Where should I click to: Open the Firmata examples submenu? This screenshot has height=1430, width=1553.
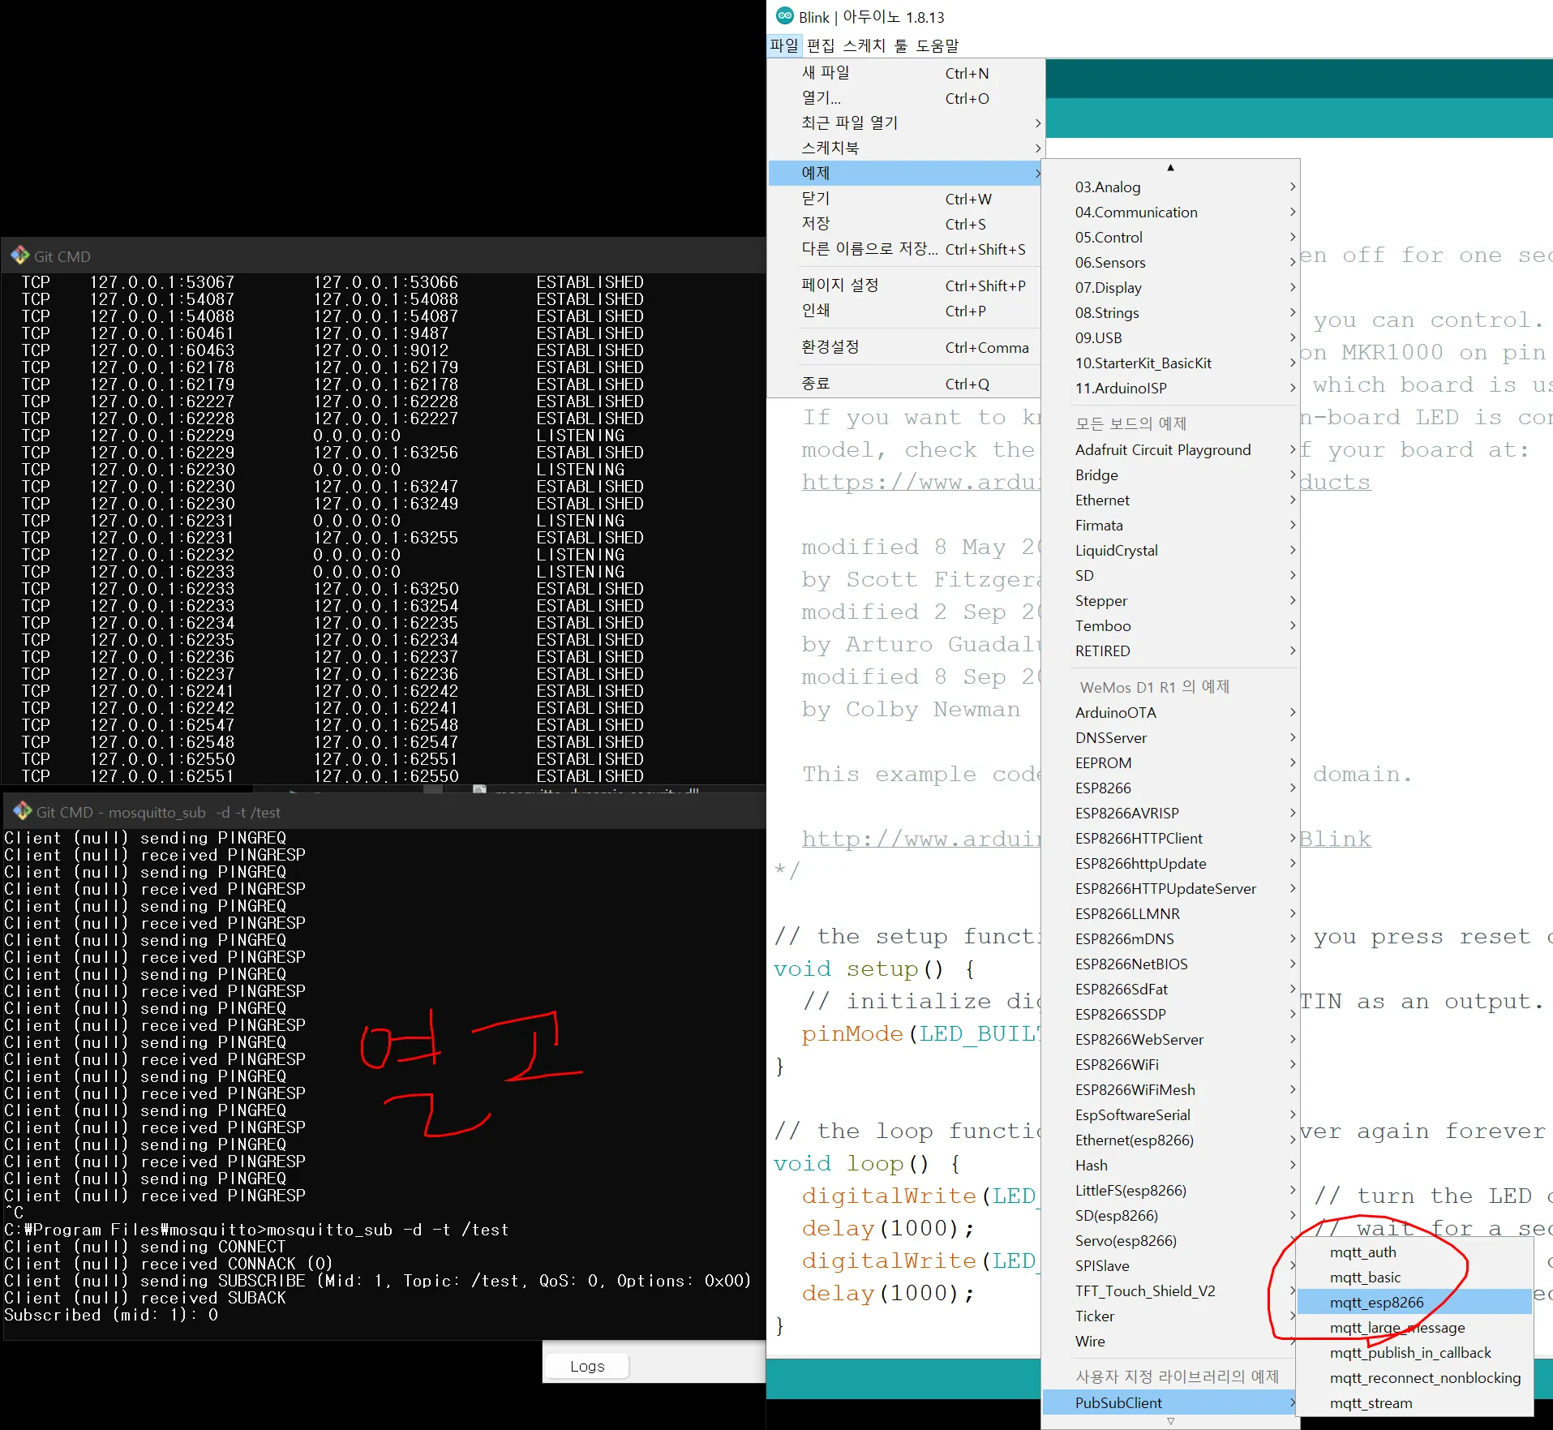1170,526
